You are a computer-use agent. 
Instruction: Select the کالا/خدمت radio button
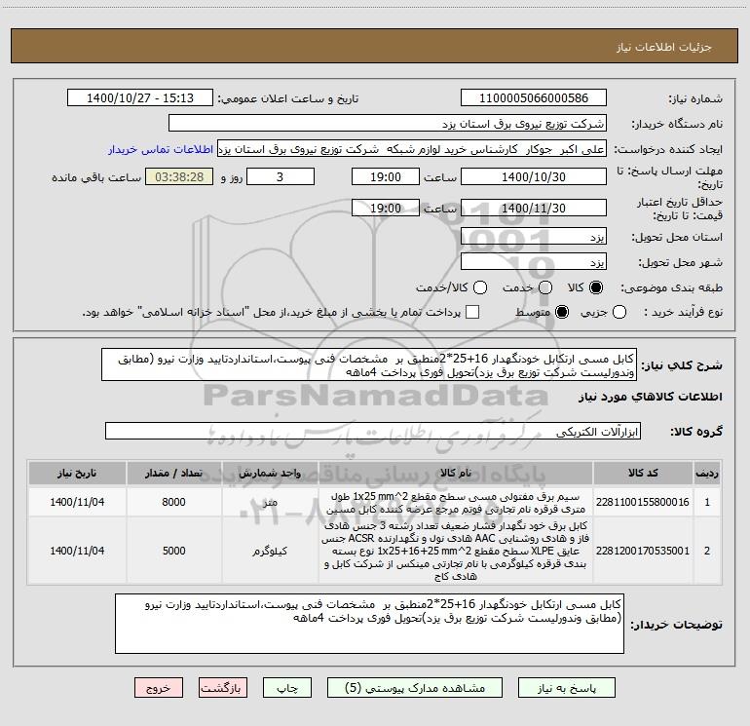point(480,287)
